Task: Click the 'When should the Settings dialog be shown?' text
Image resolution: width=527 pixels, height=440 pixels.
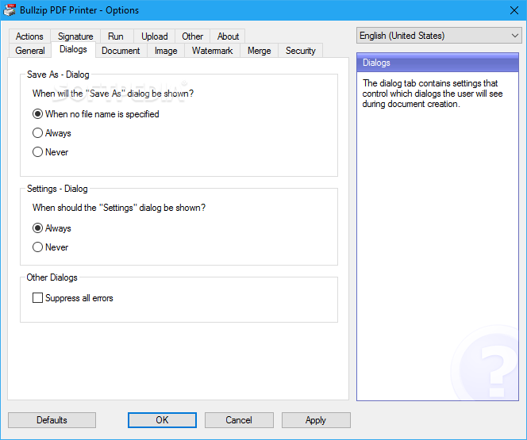Action: tap(119, 208)
